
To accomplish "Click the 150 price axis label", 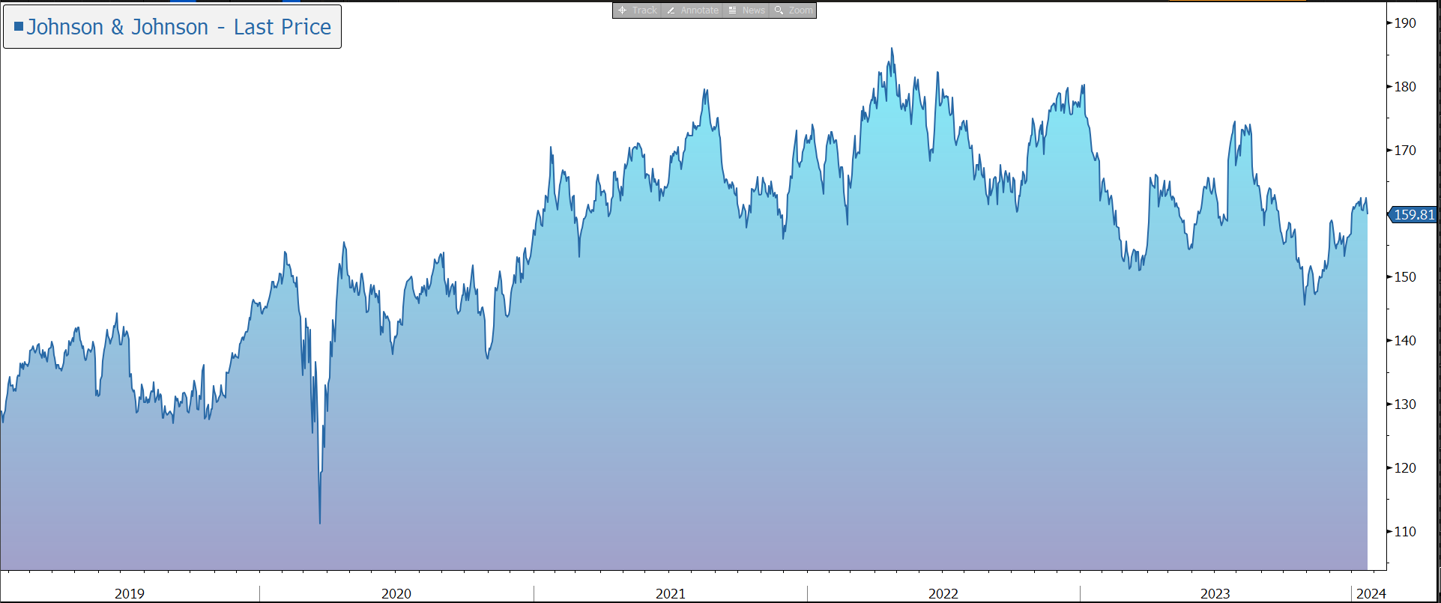I will point(1405,277).
